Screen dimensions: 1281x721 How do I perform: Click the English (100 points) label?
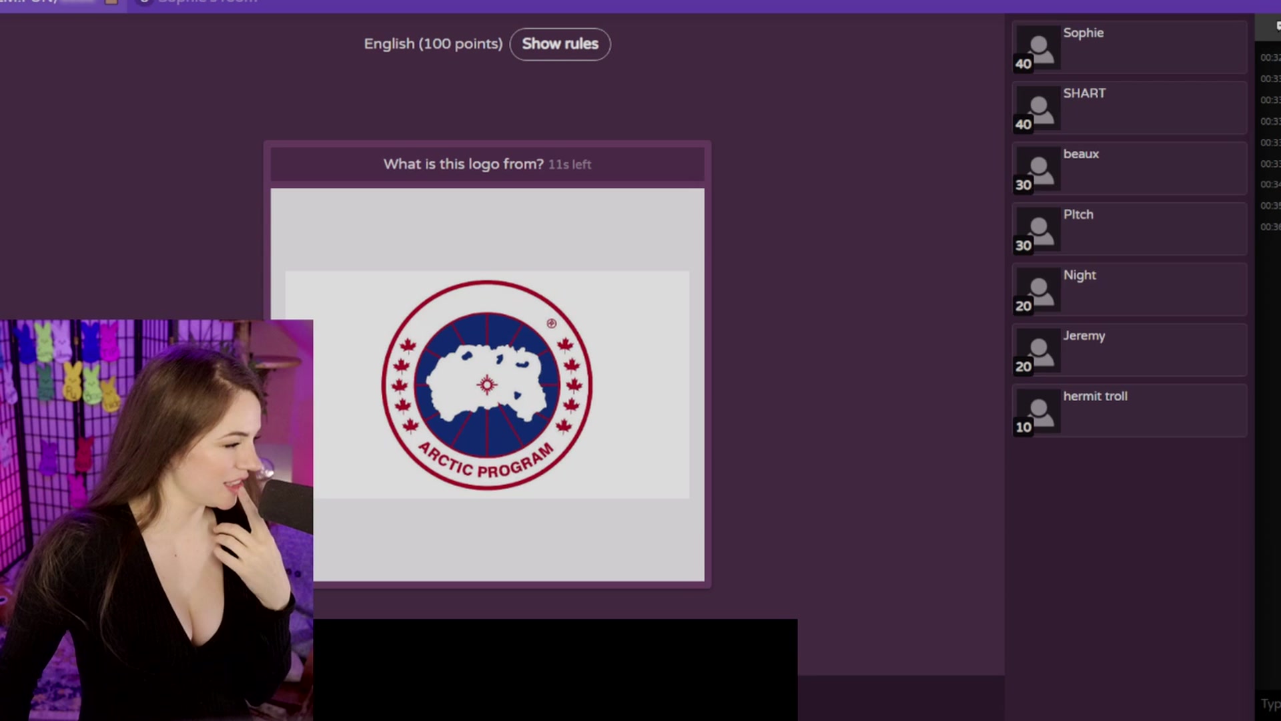[433, 44]
